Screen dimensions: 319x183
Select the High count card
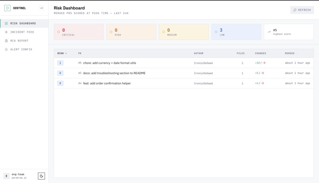(x=131, y=32)
